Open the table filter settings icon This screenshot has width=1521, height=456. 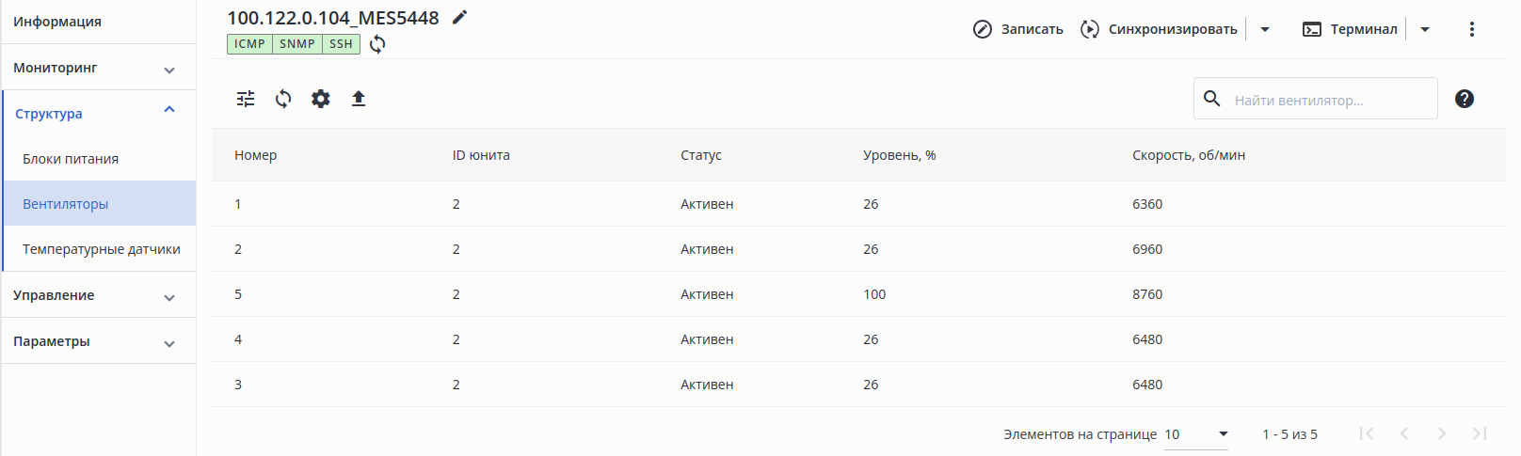coord(246,99)
